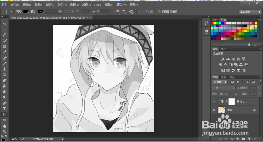Open the 滤镜(T) menu
This screenshot has height=142, width=263.
coord(86,4)
